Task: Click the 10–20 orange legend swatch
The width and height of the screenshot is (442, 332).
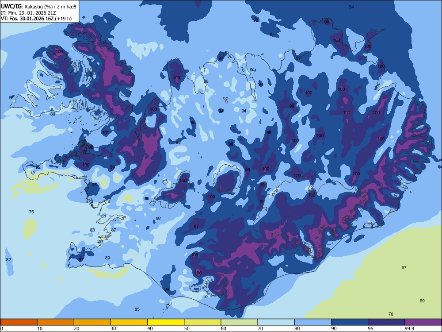Action: click(56, 322)
